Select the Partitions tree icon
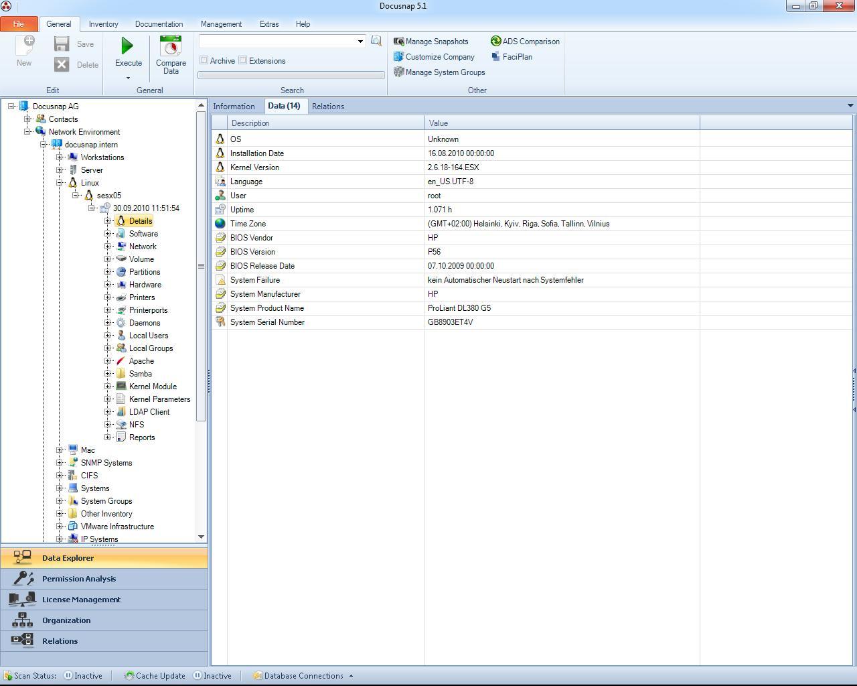This screenshot has height=686, width=857. [121, 272]
